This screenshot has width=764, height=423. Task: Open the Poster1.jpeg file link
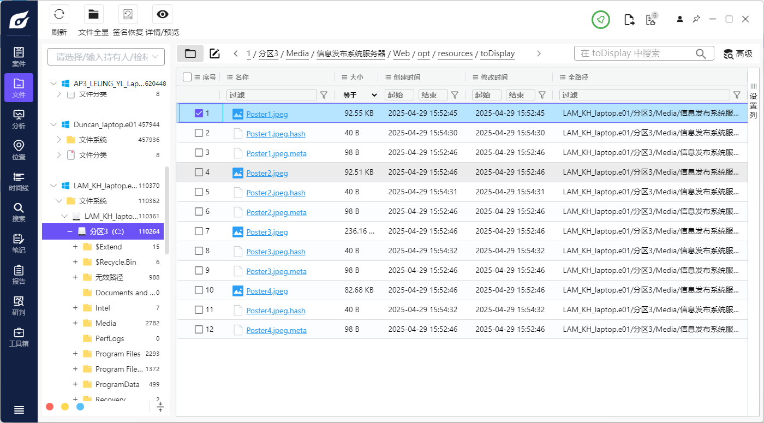(x=267, y=114)
